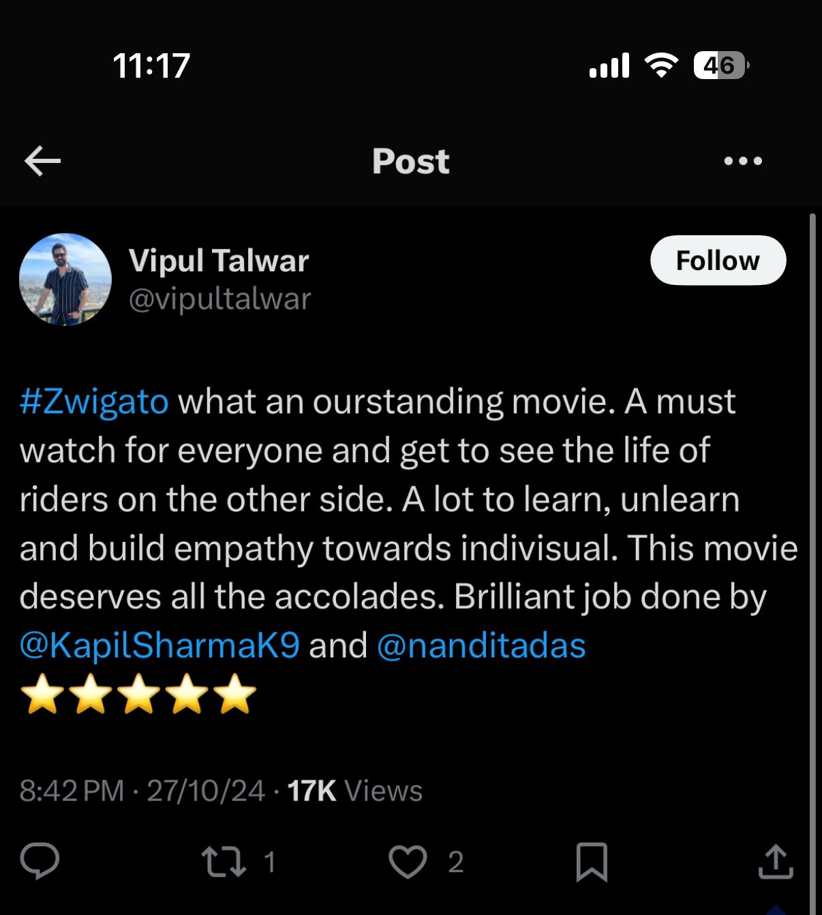
Task: Tap the share upload icon
Action: pos(776,861)
